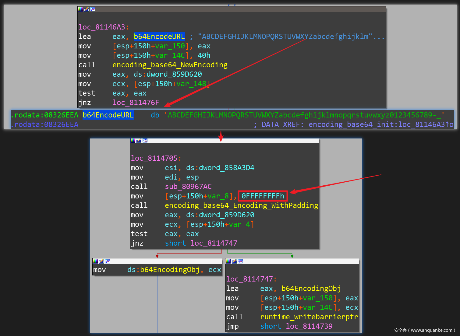Click the group nodes icon on loc_8114747 block

point(240,261)
